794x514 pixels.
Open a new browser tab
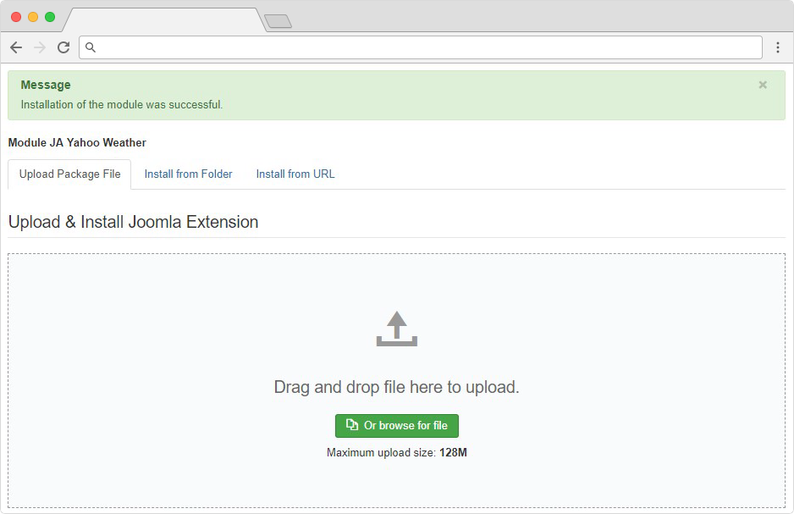278,21
